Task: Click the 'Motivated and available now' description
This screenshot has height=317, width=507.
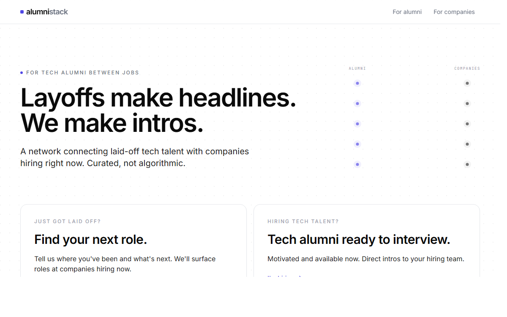Action: 366,259
